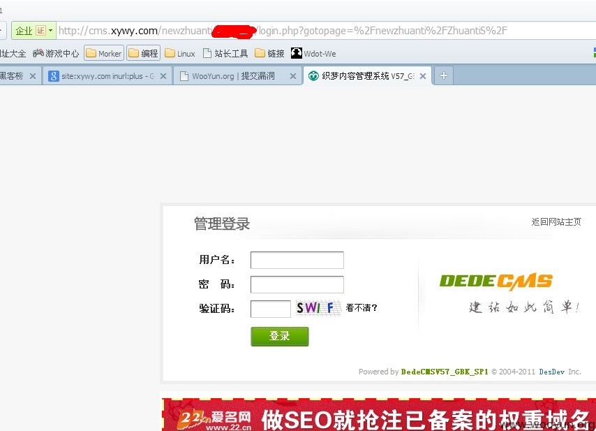Click the 22.cn 爱名网 banner ad

pos(378,415)
